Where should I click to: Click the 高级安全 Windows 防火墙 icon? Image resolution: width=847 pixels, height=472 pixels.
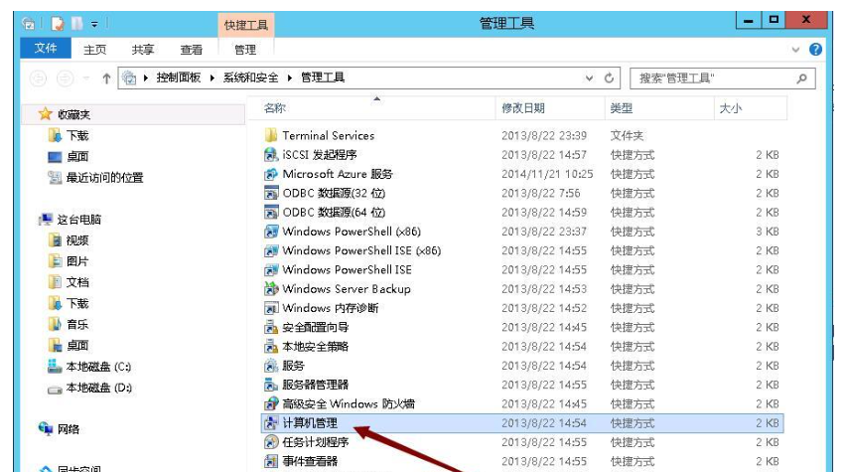point(271,404)
